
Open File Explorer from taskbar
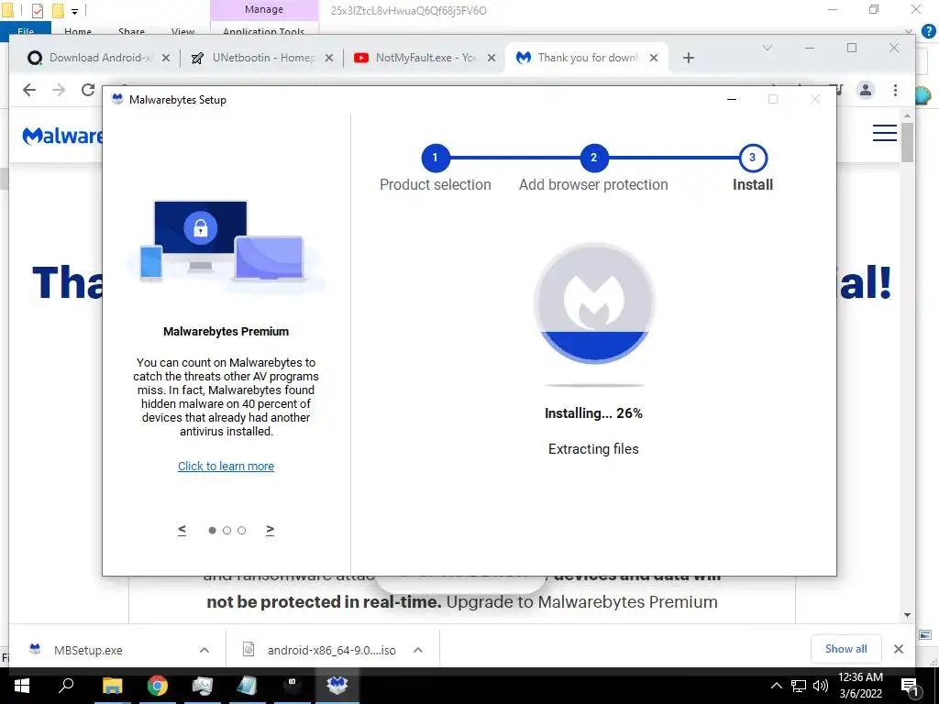point(112,686)
